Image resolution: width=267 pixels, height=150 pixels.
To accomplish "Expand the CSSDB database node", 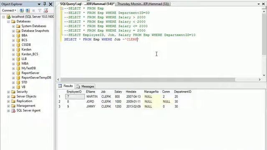I will (x=13, y=45).
